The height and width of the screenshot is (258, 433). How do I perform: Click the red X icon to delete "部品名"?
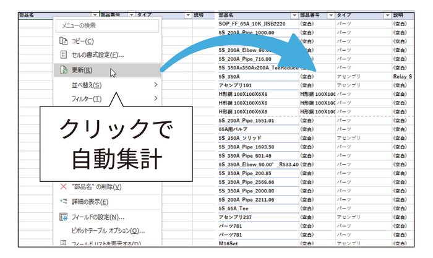[x=63, y=187]
